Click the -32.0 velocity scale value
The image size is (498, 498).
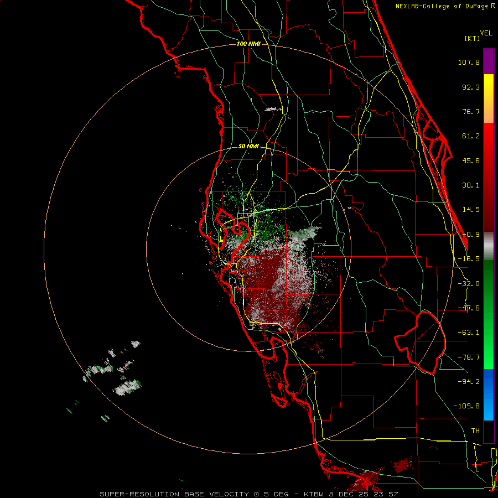(x=469, y=284)
